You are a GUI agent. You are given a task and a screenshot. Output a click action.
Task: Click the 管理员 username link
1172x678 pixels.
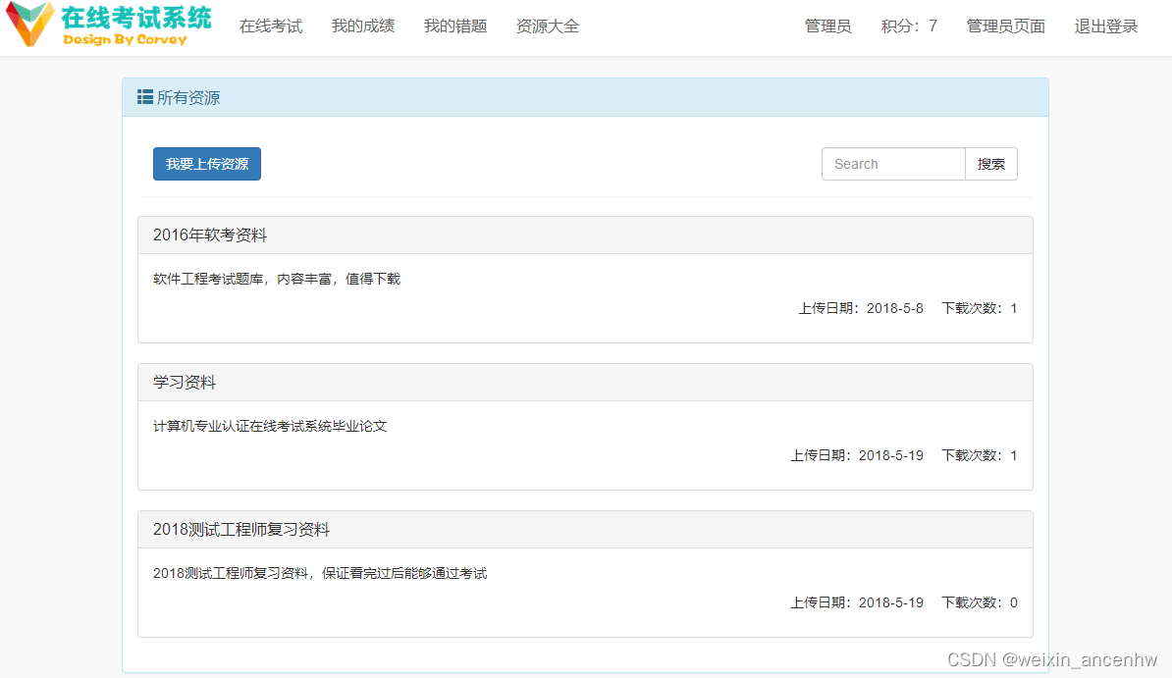coord(827,26)
